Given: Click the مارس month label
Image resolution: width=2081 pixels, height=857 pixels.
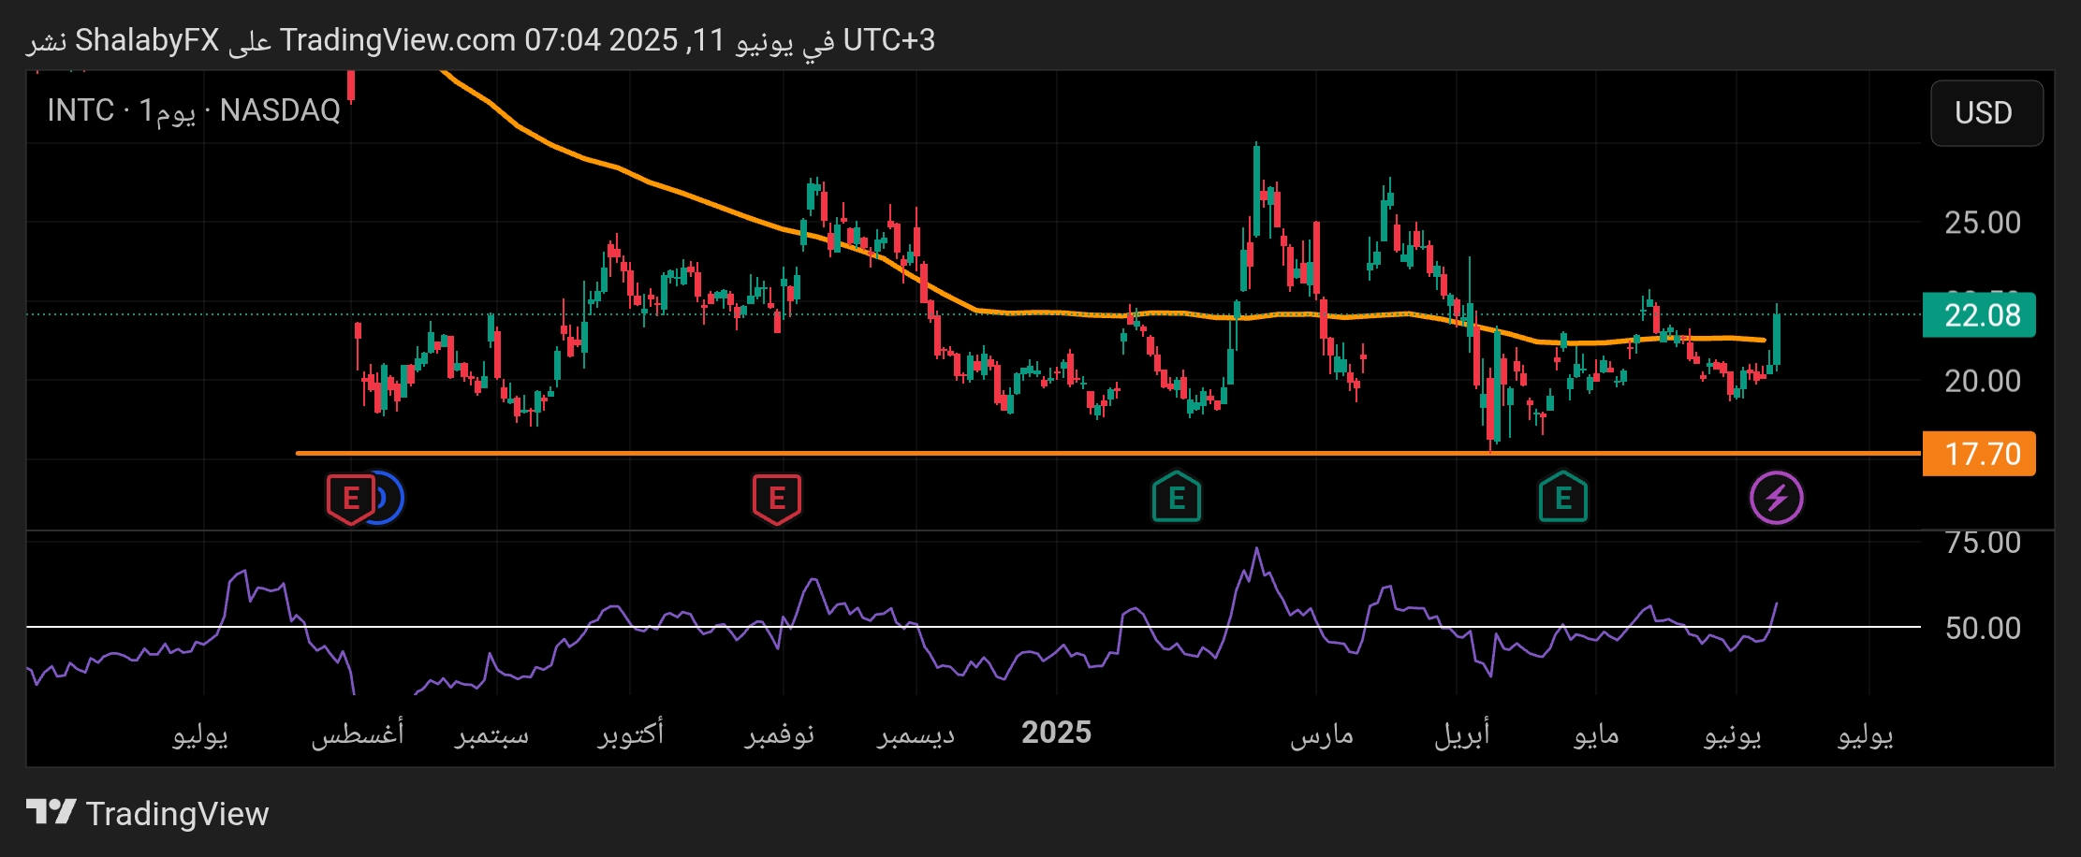Looking at the screenshot, I should (x=1322, y=735).
